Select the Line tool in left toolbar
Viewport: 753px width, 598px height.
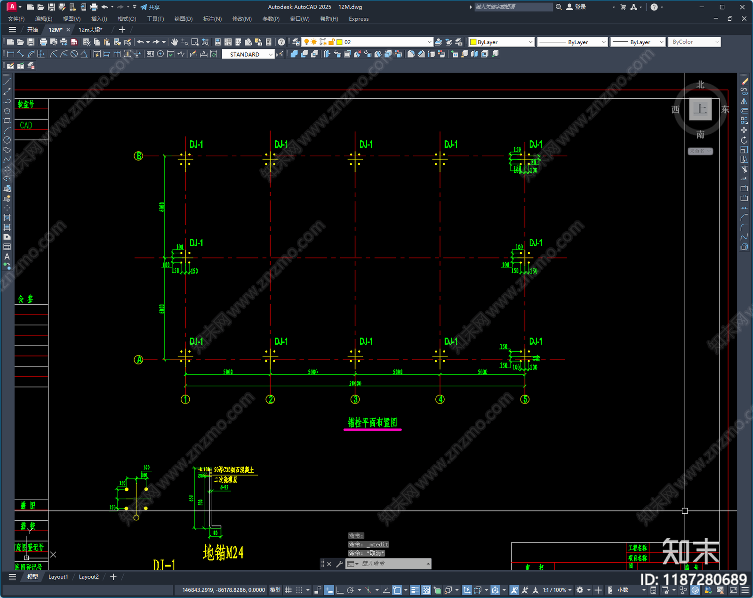pos(7,82)
